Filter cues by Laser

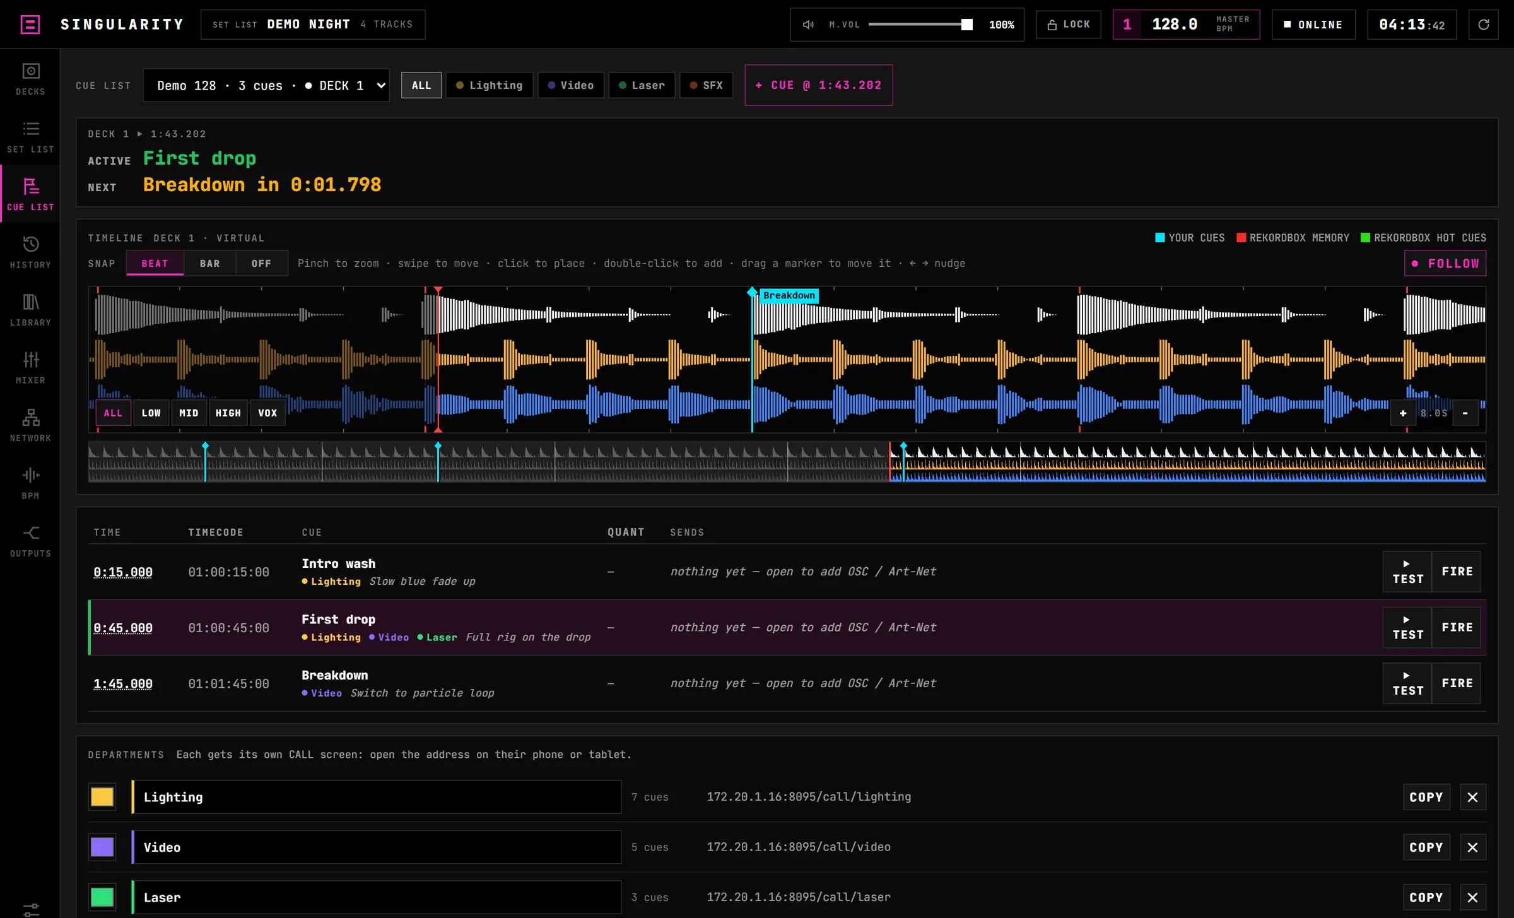tap(642, 85)
